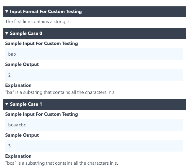The height and width of the screenshot is (168, 190).
Task: Collapse Sample Case 0 using its triangle arrow
Action: [x=7, y=33]
